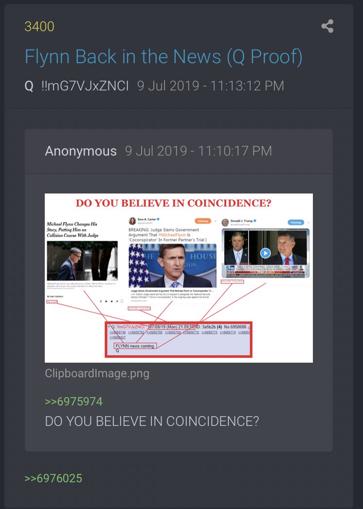The height and width of the screenshot is (509, 363).
Task: Click Following button on Trump's tweet
Action: click(x=296, y=222)
